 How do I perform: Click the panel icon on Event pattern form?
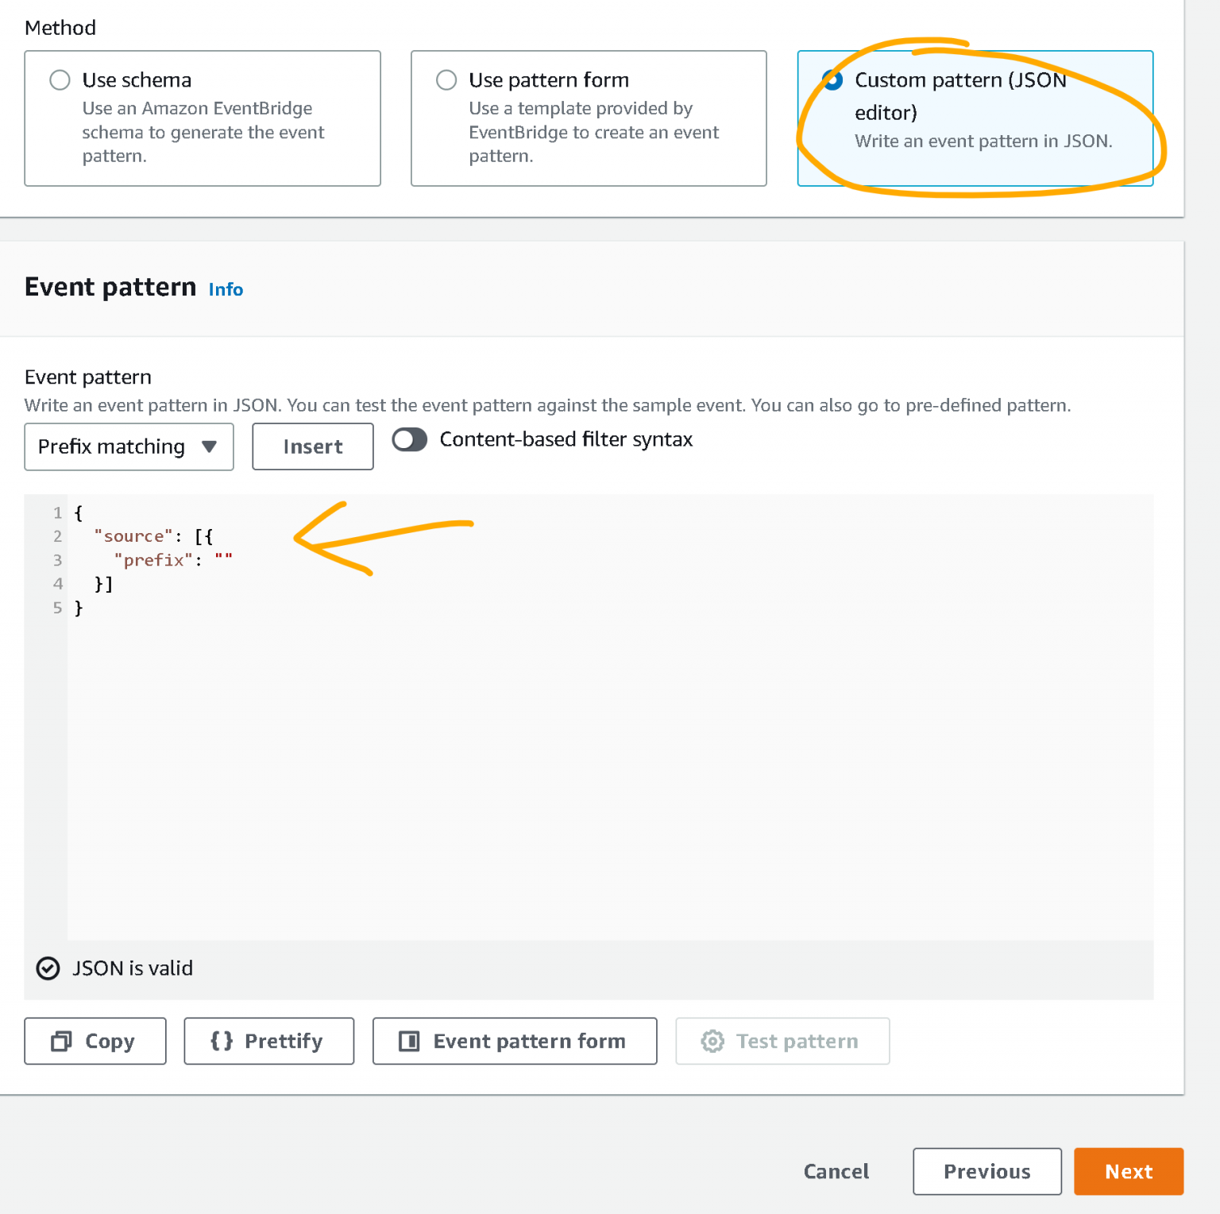(410, 1041)
